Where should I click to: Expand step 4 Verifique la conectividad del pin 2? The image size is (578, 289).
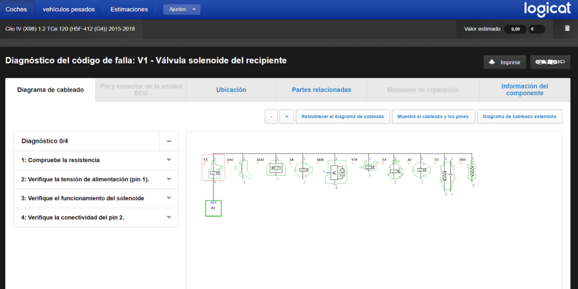click(96, 217)
